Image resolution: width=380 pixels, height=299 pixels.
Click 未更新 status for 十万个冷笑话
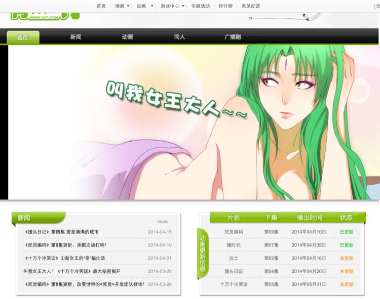[x=347, y=284]
